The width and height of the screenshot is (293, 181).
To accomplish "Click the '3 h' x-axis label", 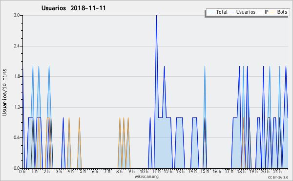I will tap(59, 171).
